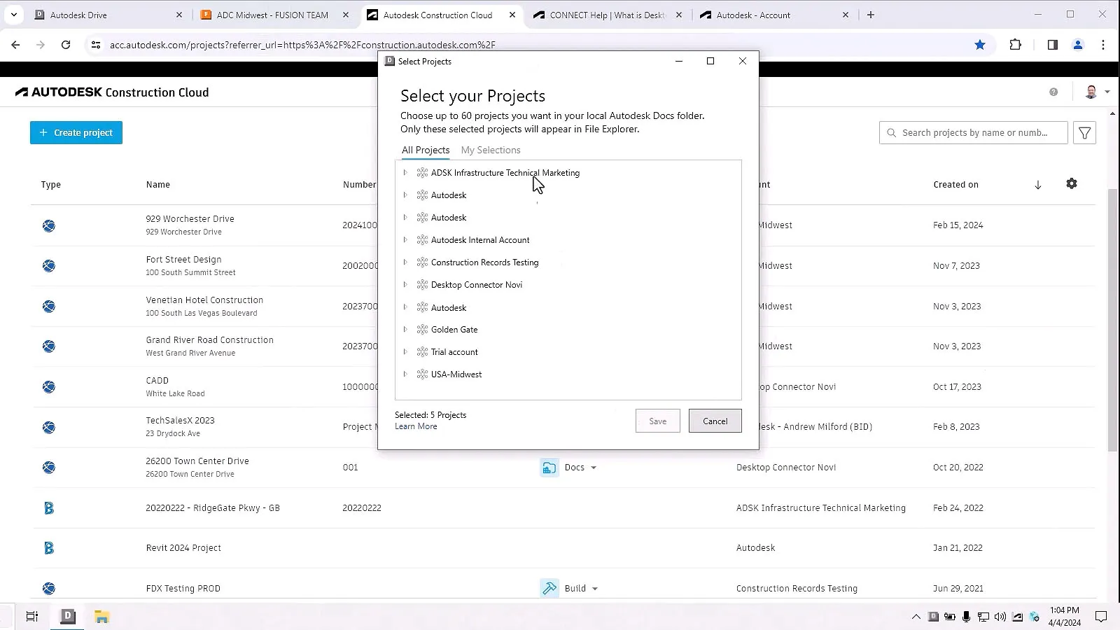This screenshot has width=1120, height=630.
Task: Select the project type globe icon for CADD
Action: (48, 386)
